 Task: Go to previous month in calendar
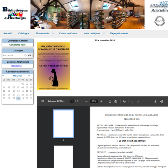(x=3, y=76)
